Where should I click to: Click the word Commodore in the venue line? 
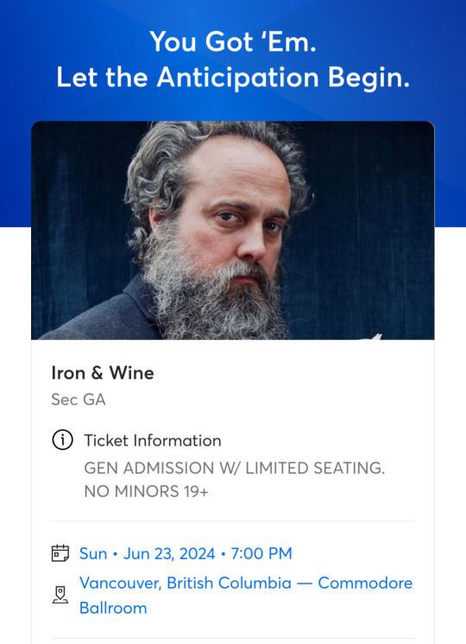[x=365, y=583]
